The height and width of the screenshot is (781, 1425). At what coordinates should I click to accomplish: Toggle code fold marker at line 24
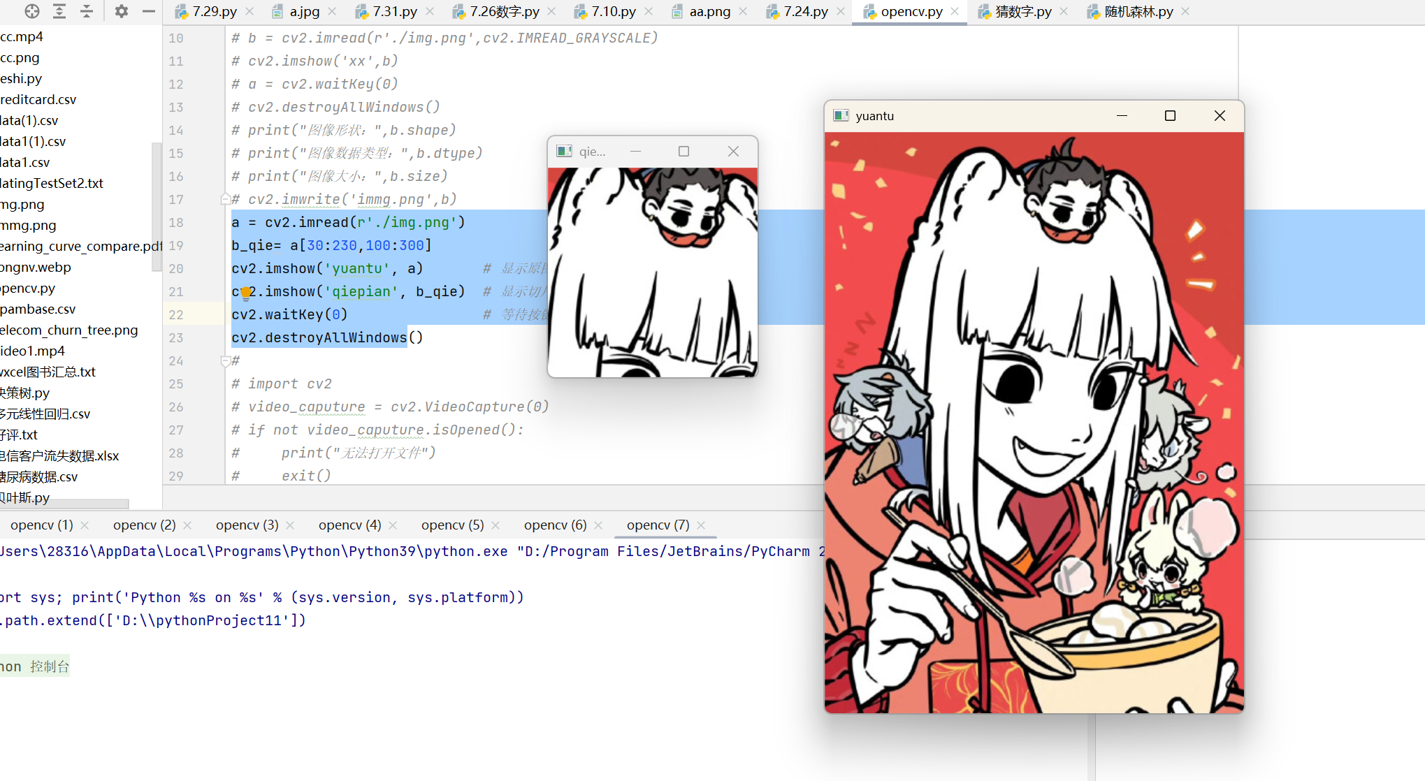tap(225, 360)
